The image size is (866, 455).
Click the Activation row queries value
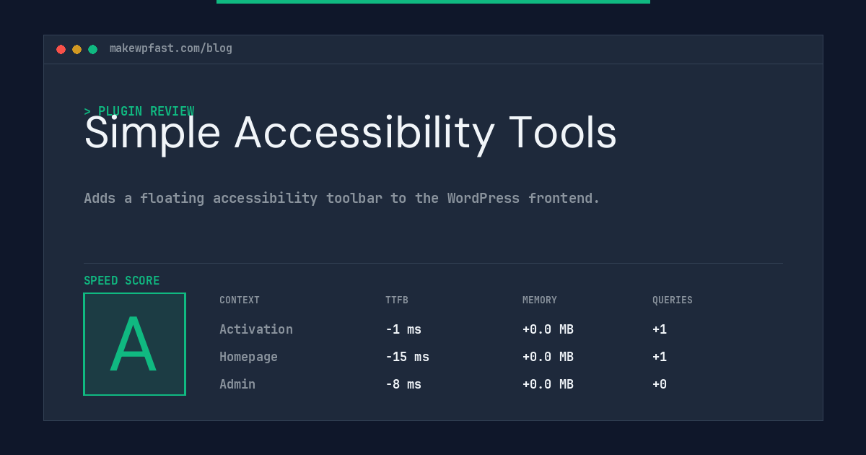(x=660, y=329)
